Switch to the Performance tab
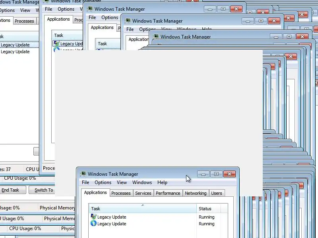 pos(168,193)
